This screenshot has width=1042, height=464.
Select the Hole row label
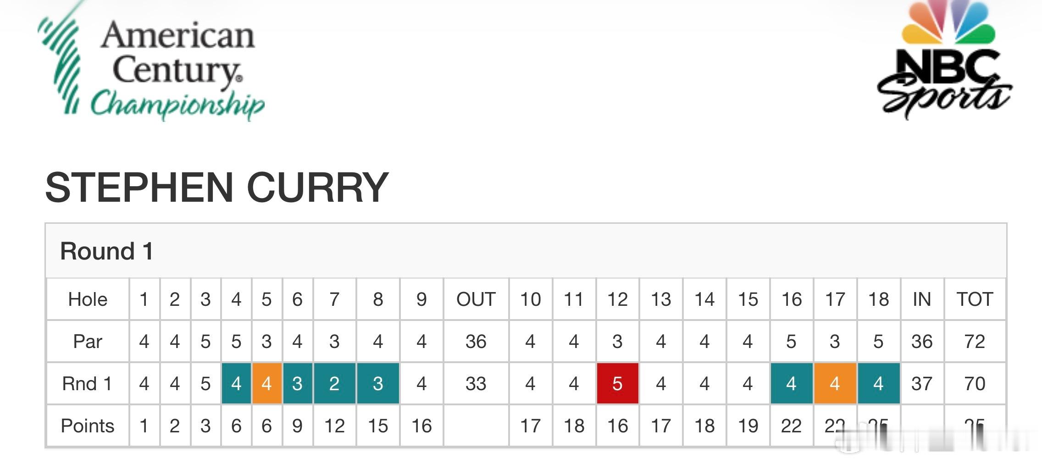[88, 299]
